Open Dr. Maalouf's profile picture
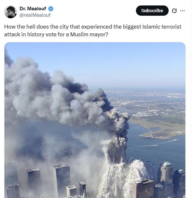Viewport: 193px width, 198px height. (x=11, y=12)
